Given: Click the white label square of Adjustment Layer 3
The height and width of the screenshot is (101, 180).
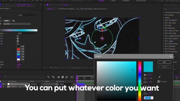Looking at the screenshot, I should tap(8, 84).
